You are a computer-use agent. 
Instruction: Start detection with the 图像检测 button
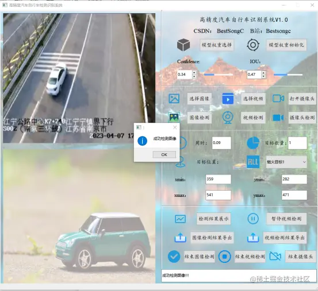(x=200, y=118)
